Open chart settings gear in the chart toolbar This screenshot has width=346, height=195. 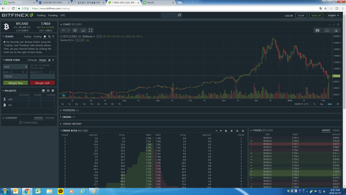coord(75,30)
